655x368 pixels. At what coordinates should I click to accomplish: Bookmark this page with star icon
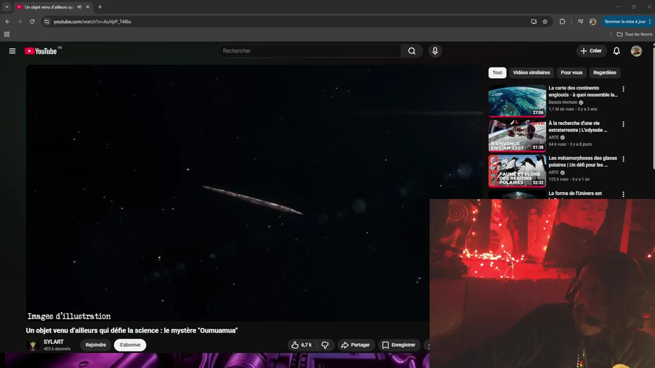pos(545,21)
